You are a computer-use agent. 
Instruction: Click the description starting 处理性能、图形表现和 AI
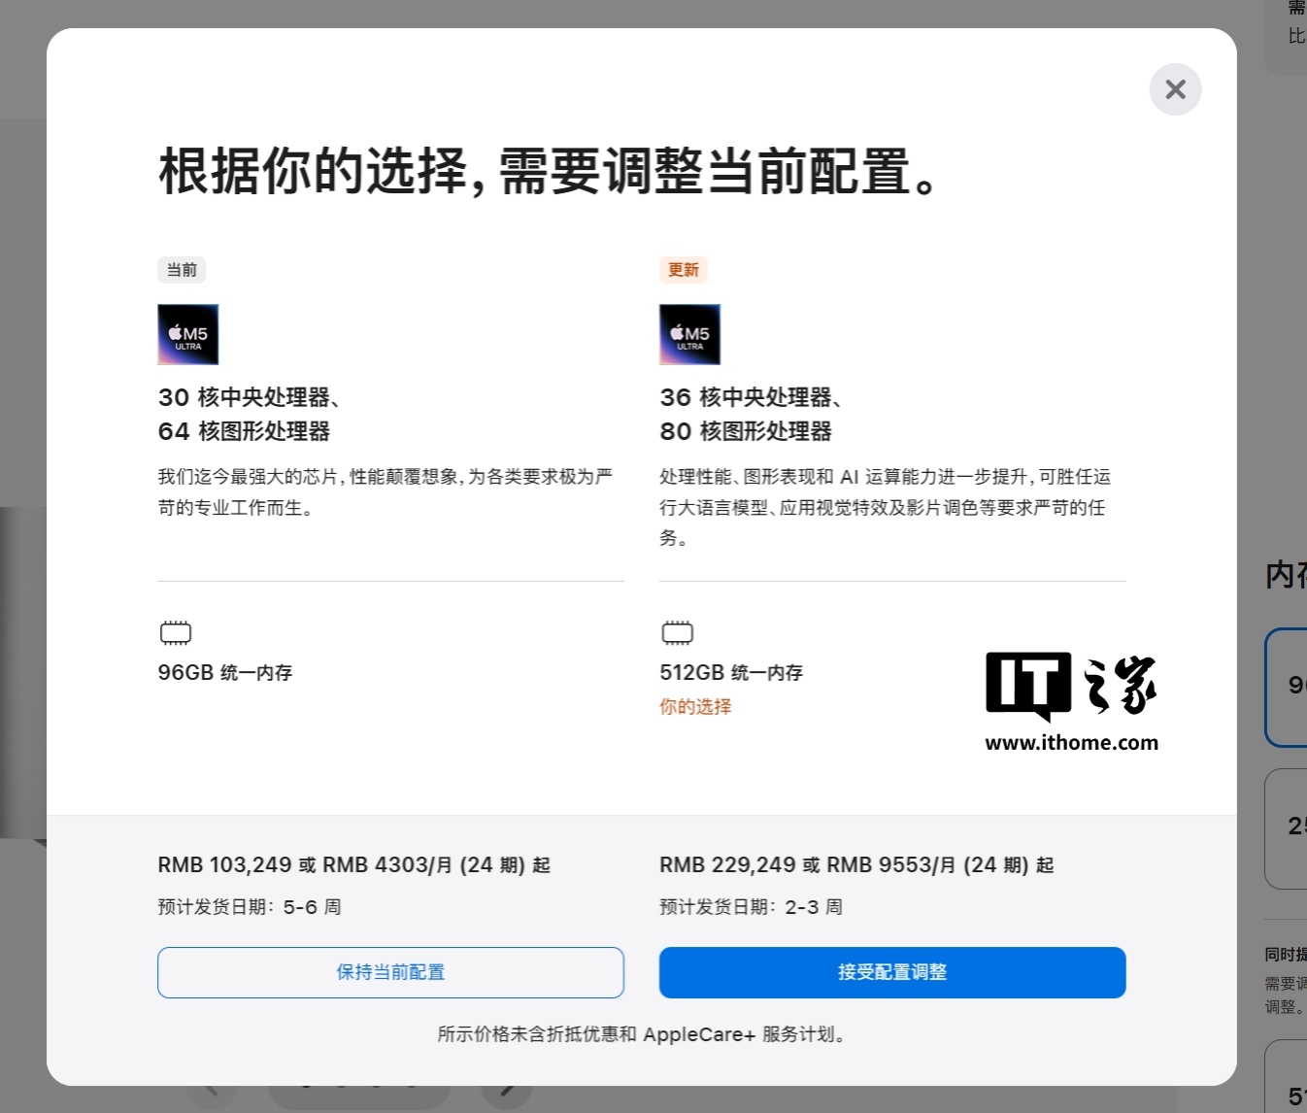tap(886, 507)
